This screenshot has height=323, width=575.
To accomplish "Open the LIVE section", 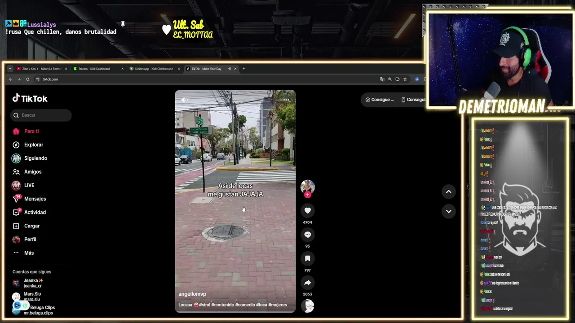I will coord(23,185).
